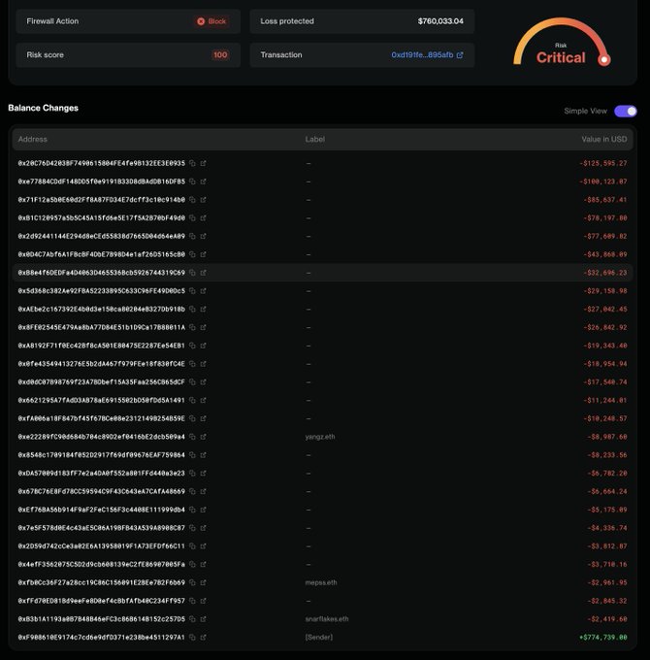Sort by the Label column header
The height and width of the screenshot is (660, 650).
(x=314, y=139)
